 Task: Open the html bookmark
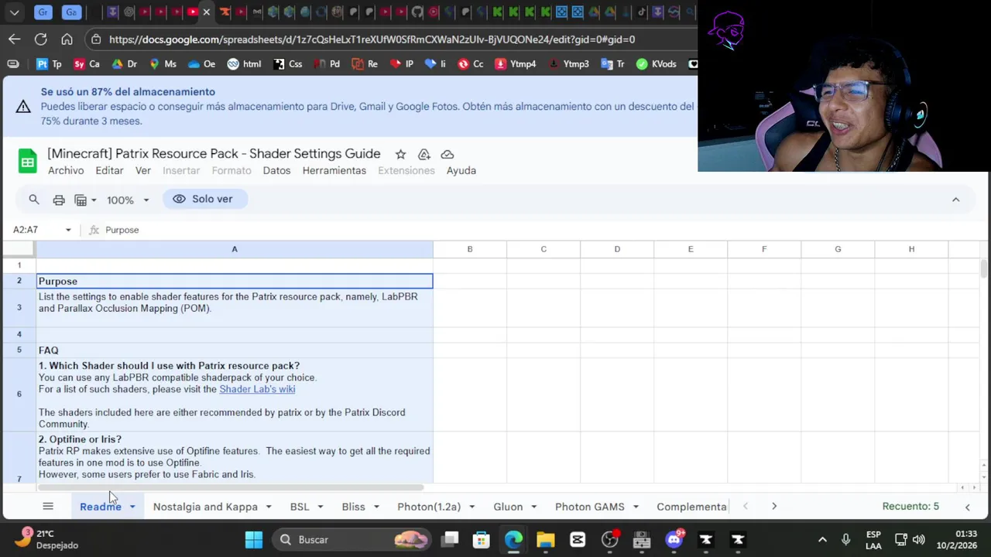click(244, 64)
